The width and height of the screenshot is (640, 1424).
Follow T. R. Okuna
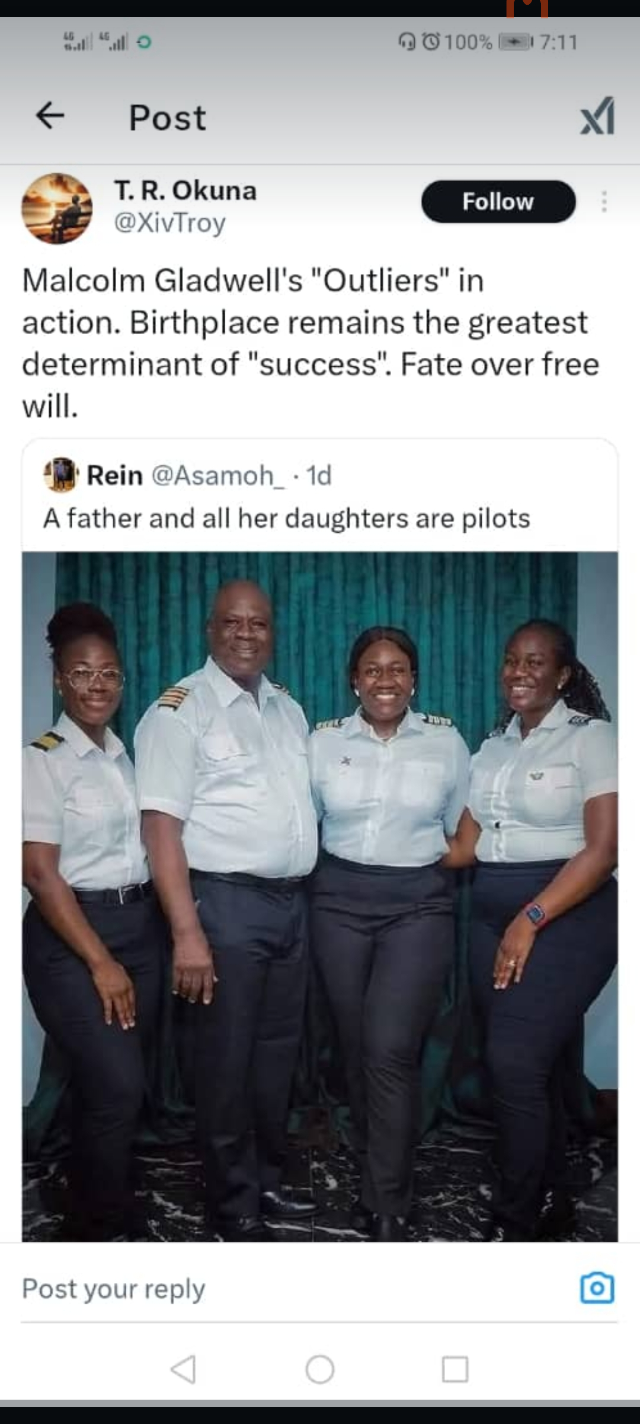pos(498,202)
